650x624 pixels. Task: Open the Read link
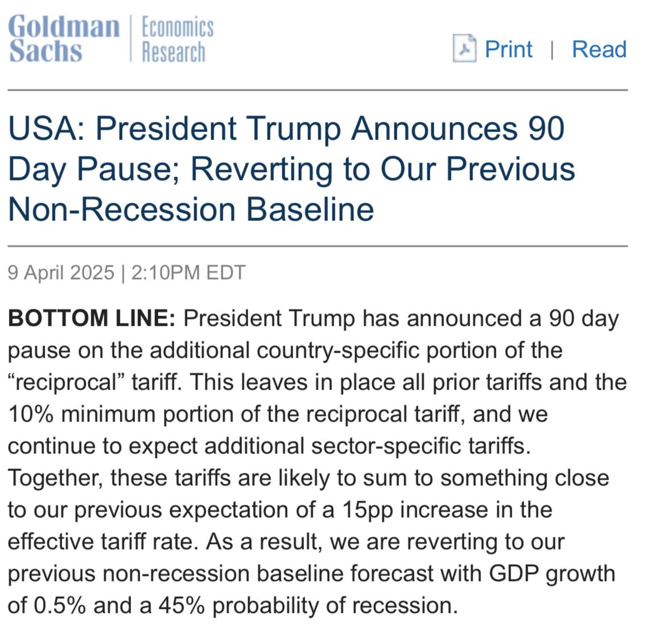coord(599,49)
